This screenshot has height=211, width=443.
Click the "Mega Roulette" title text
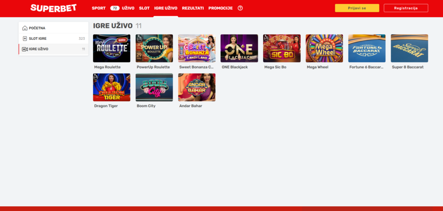click(x=107, y=67)
